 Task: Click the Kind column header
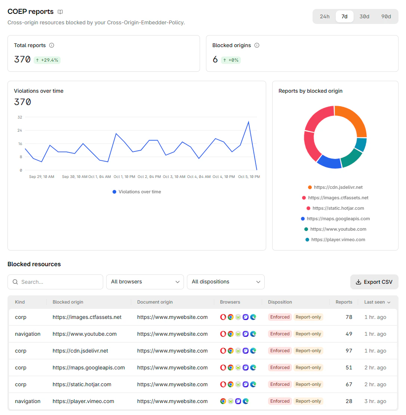(20, 302)
